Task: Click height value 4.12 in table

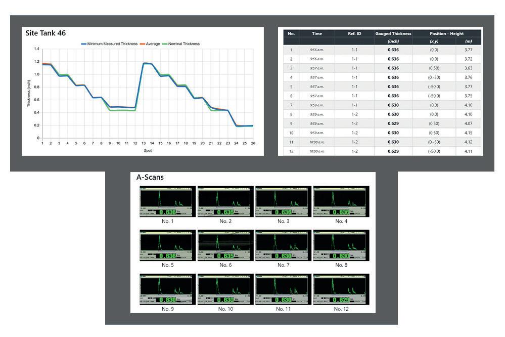Action: point(469,142)
